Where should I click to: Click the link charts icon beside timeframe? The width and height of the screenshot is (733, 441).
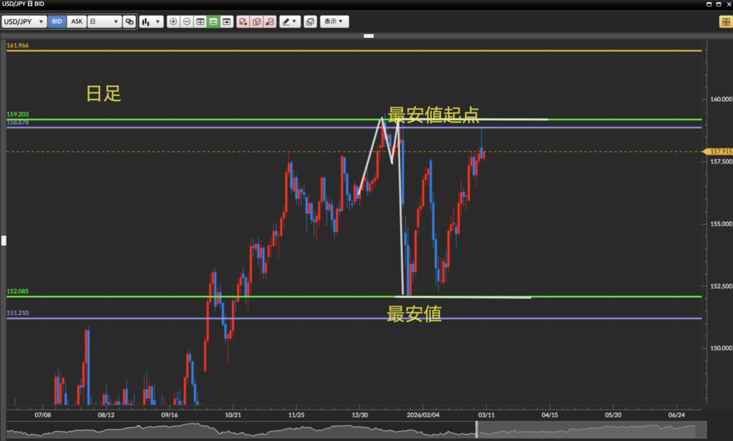pos(130,21)
